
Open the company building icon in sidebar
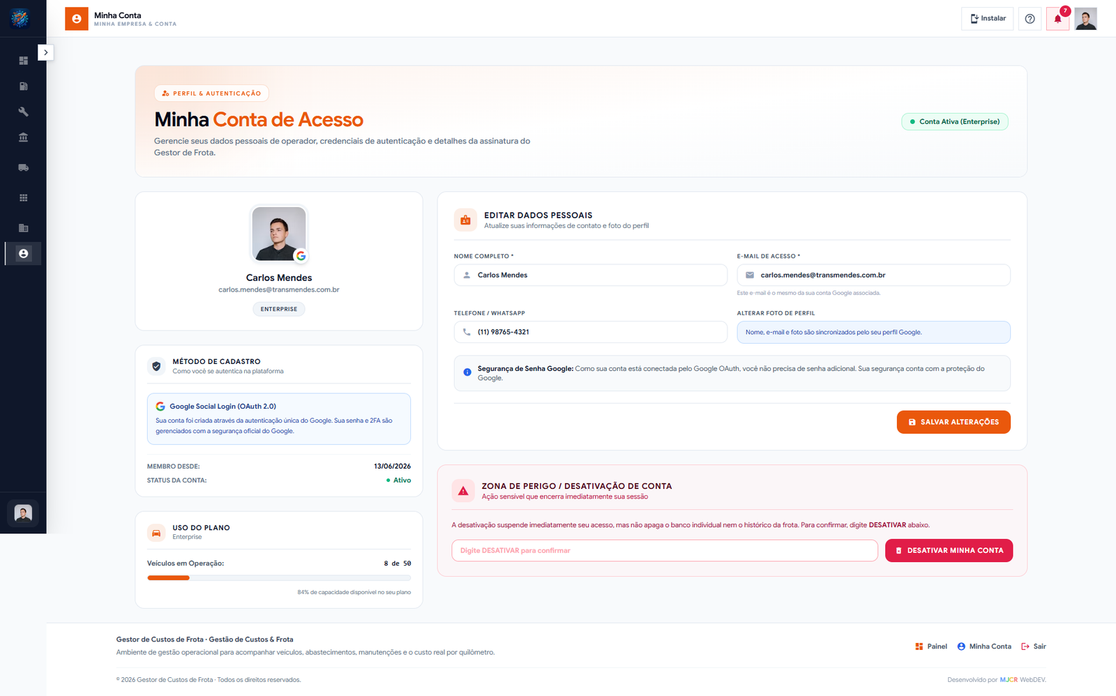click(x=23, y=228)
